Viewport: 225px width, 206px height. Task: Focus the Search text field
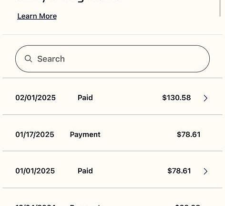tap(112, 59)
